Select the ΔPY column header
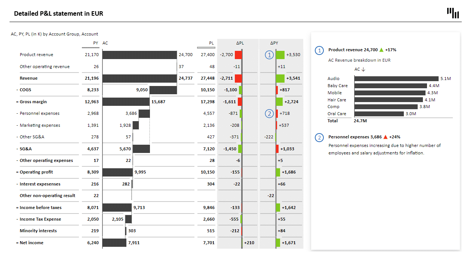The image size is (473, 264). (274, 43)
